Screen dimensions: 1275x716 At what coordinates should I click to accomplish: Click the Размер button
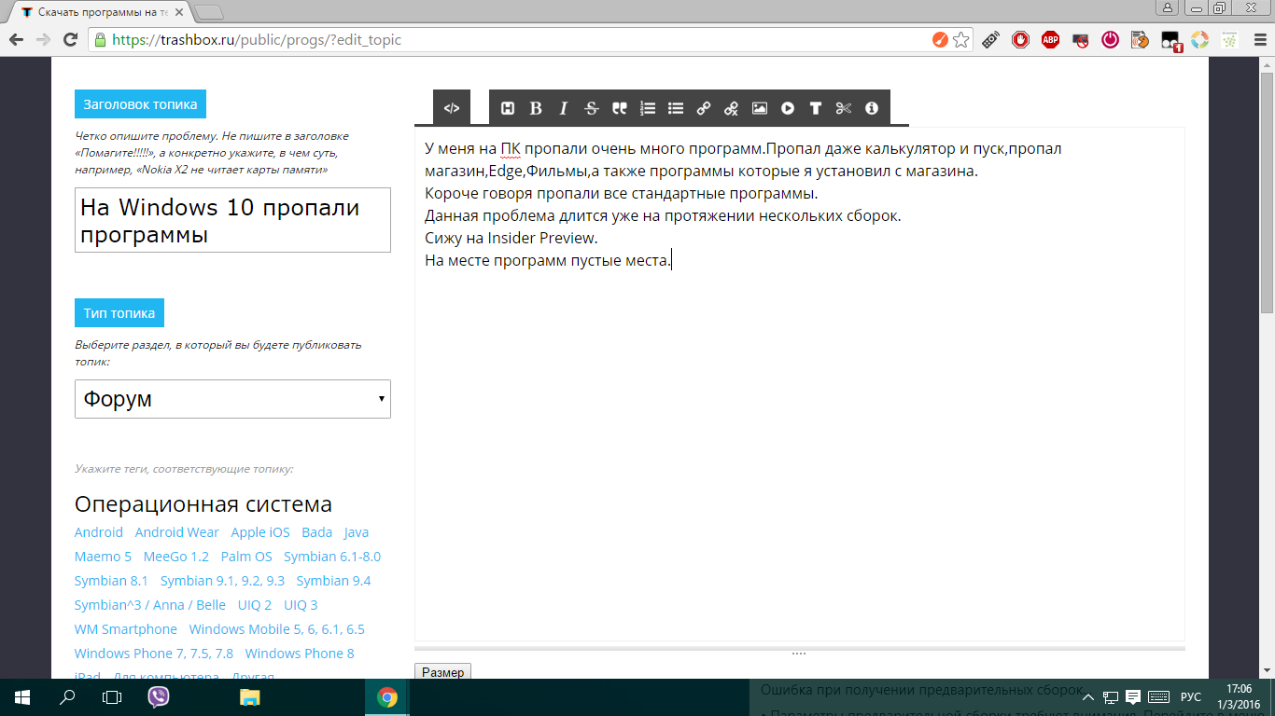click(442, 671)
